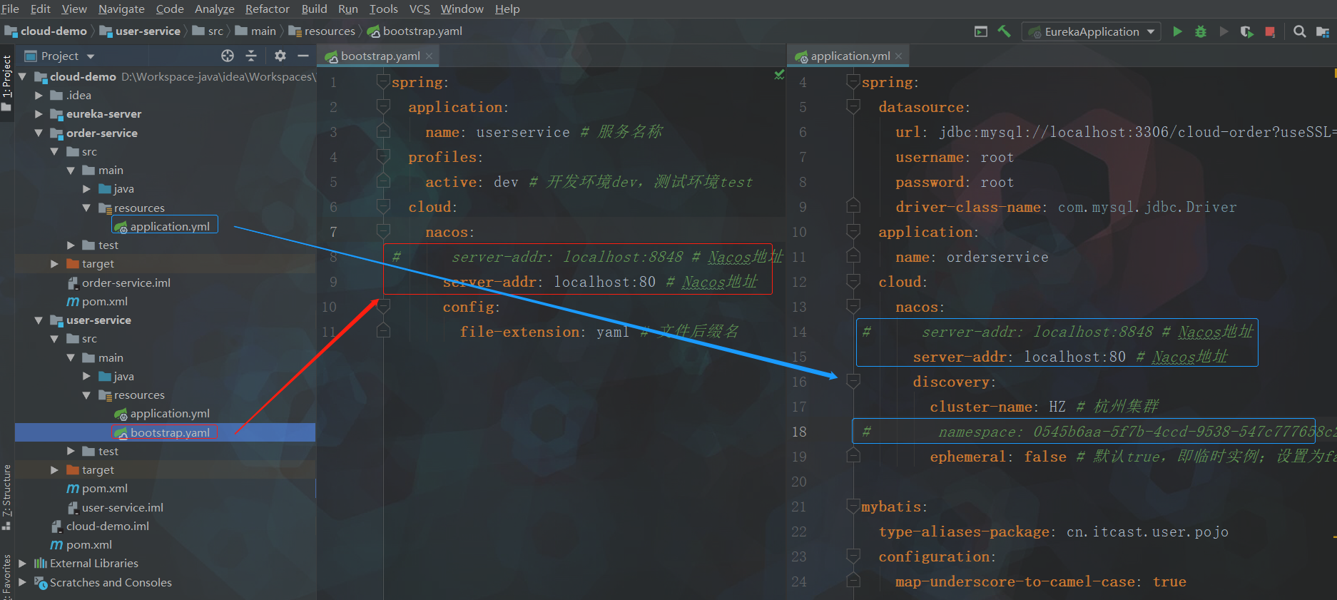
Task: Select application.yml under order-service resources
Action: [170, 226]
